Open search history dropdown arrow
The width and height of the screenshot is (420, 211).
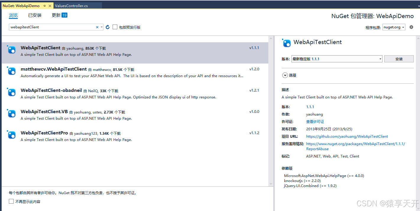101,27
